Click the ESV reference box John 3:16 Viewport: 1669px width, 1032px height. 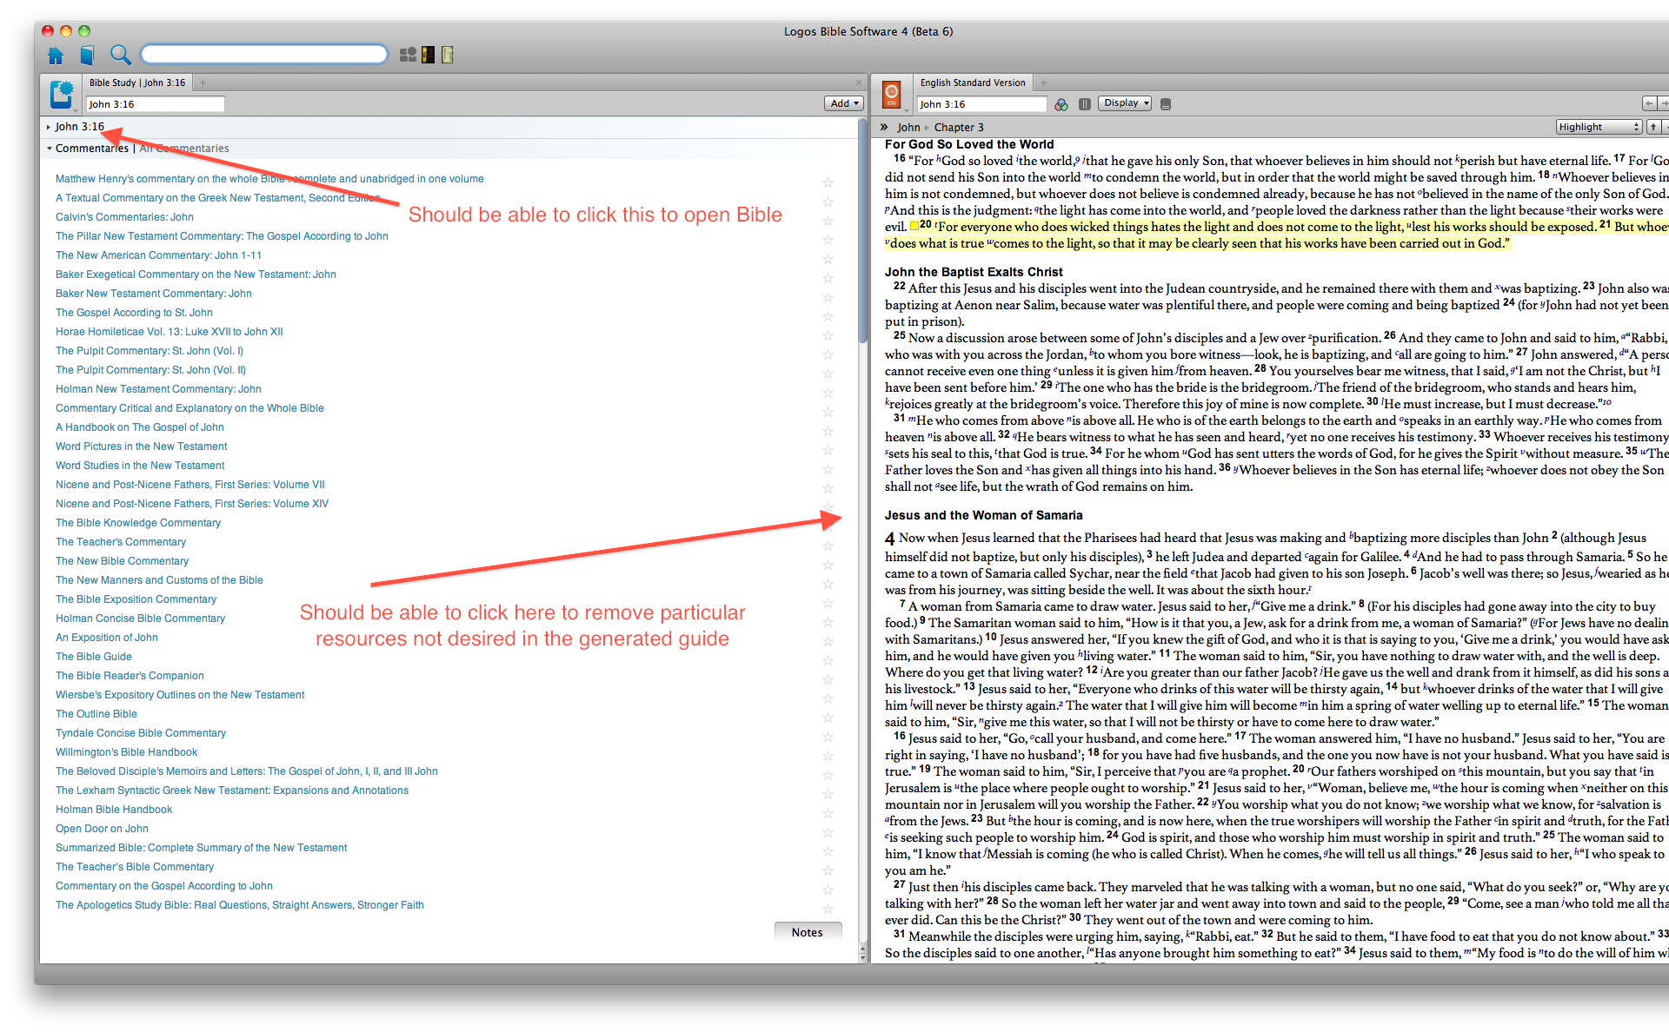(982, 104)
